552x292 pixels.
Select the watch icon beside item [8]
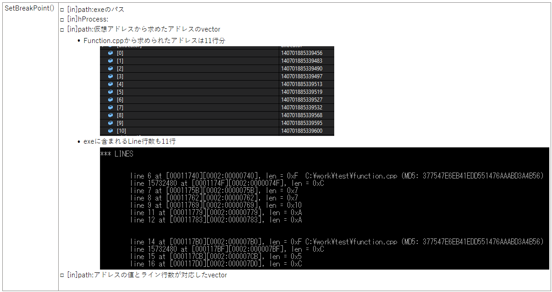[110, 115]
